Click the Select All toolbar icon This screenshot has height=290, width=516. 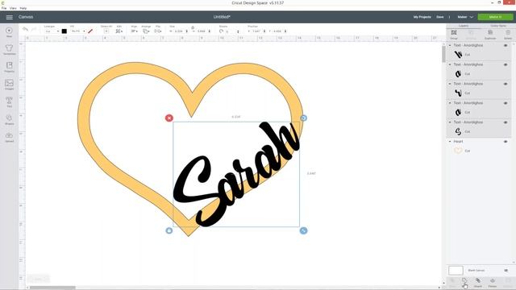(x=106, y=31)
